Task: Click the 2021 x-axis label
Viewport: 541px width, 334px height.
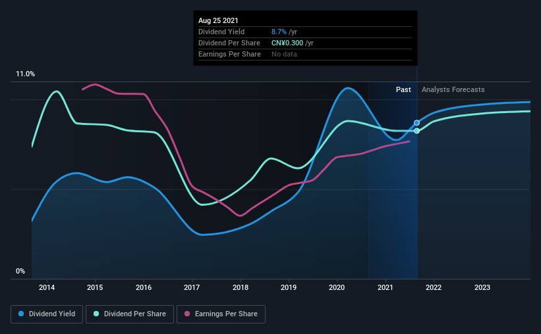Action: (385, 287)
